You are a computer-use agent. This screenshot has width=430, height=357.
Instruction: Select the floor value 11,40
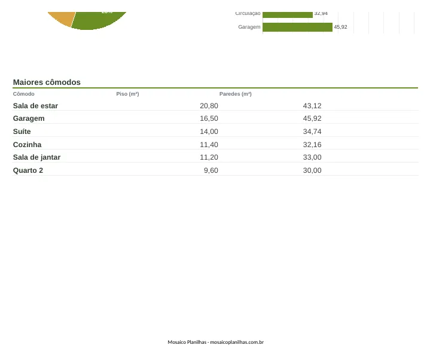click(x=209, y=145)
